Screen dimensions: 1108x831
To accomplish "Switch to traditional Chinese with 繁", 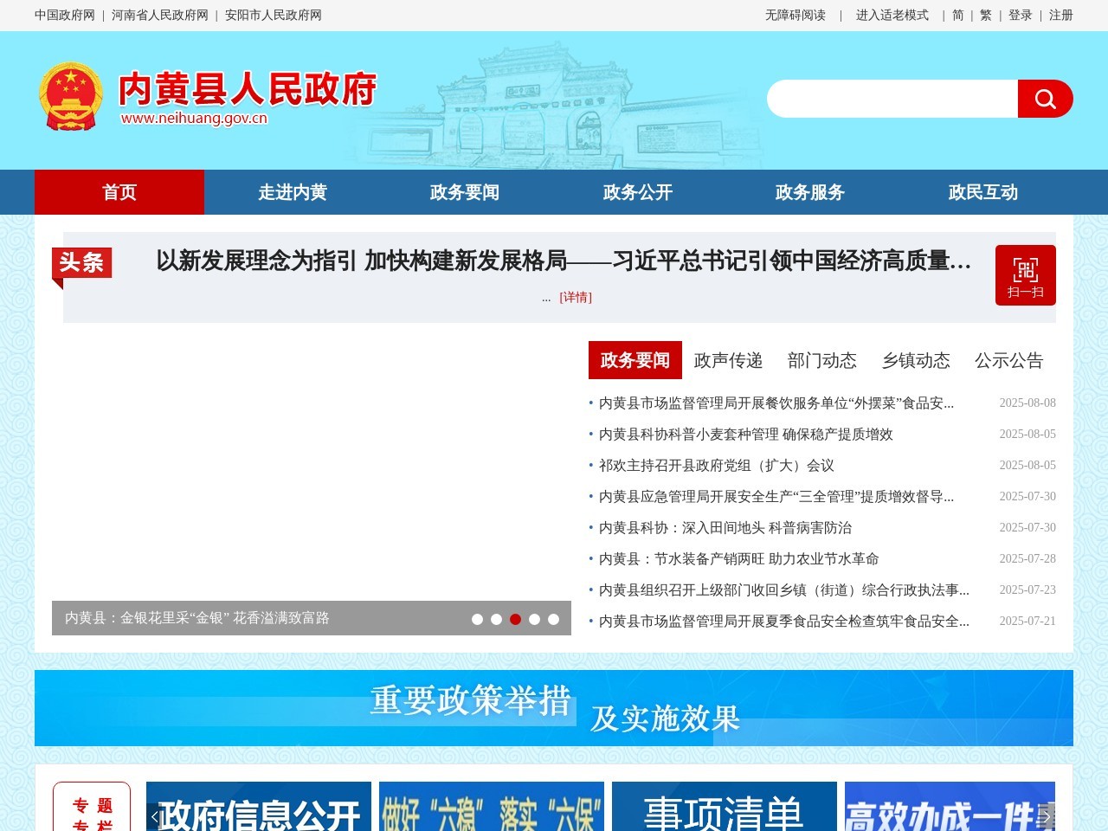I will pyautogui.click(x=984, y=16).
